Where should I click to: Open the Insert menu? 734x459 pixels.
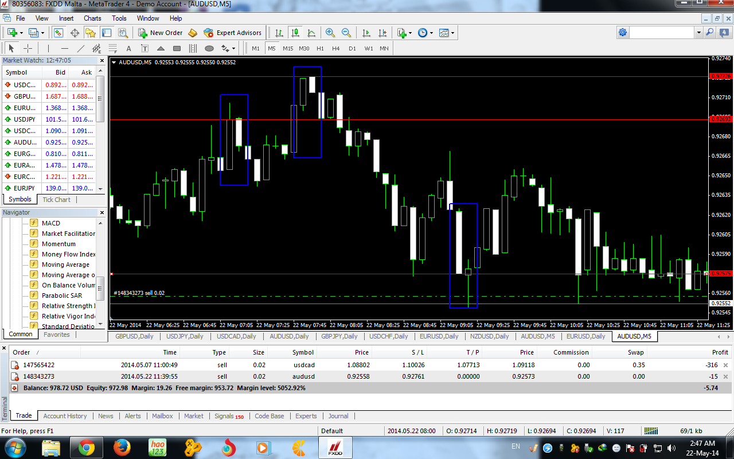pos(66,18)
